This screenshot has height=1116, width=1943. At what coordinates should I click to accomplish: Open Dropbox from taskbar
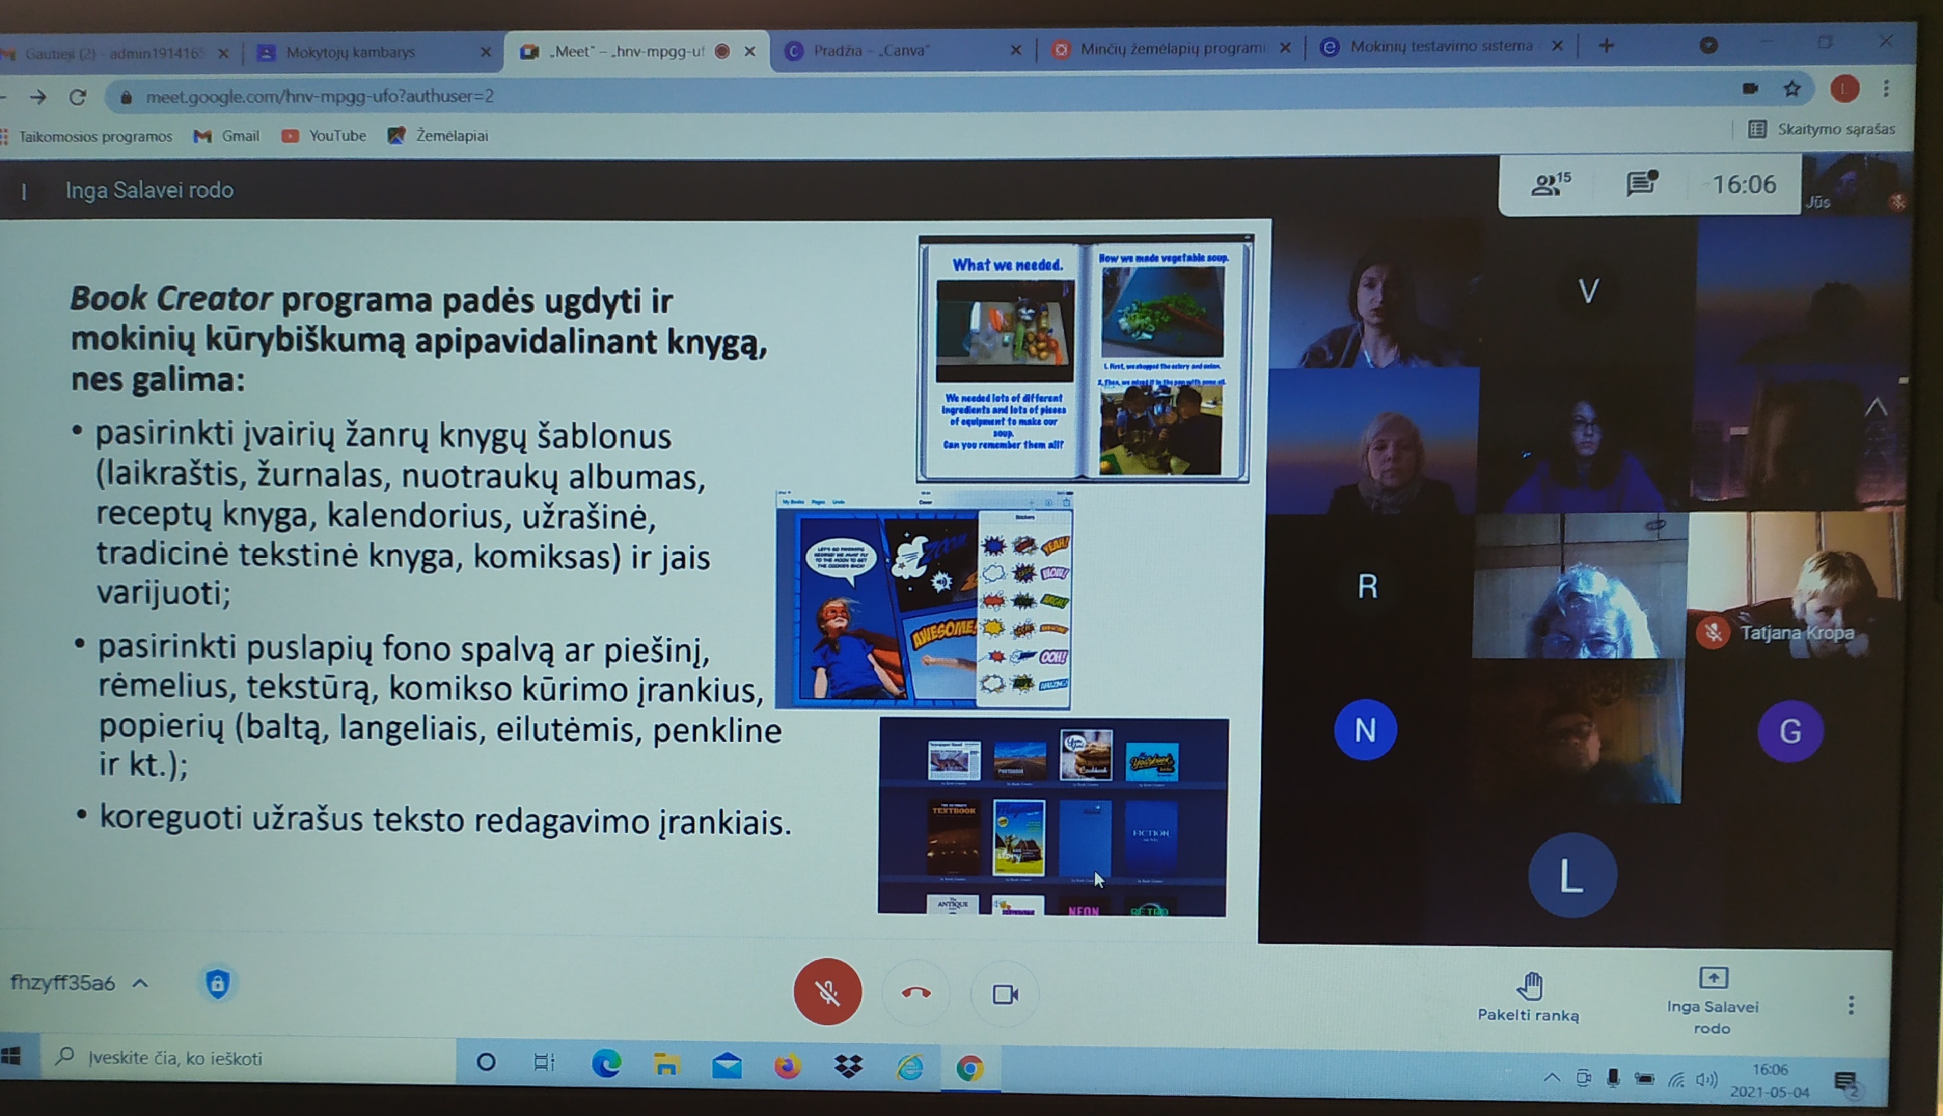coord(848,1067)
